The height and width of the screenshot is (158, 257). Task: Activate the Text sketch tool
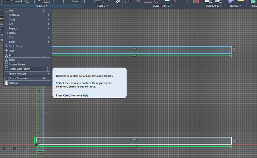pyautogui.click(x=11, y=55)
